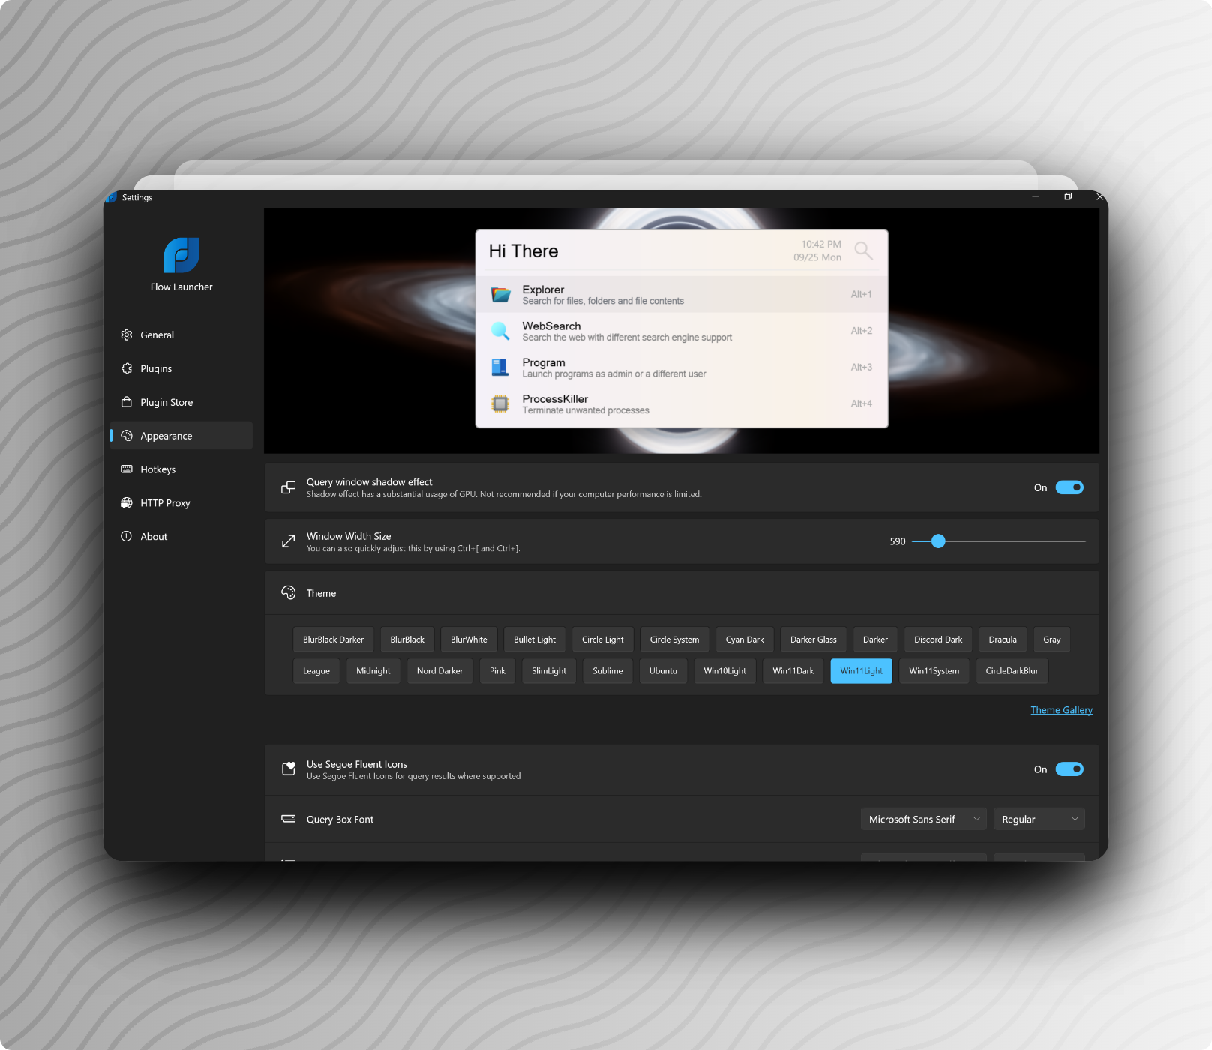Click the Theme palette icon in settings
The width and height of the screenshot is (1212, 1050).
pos(288,593)
